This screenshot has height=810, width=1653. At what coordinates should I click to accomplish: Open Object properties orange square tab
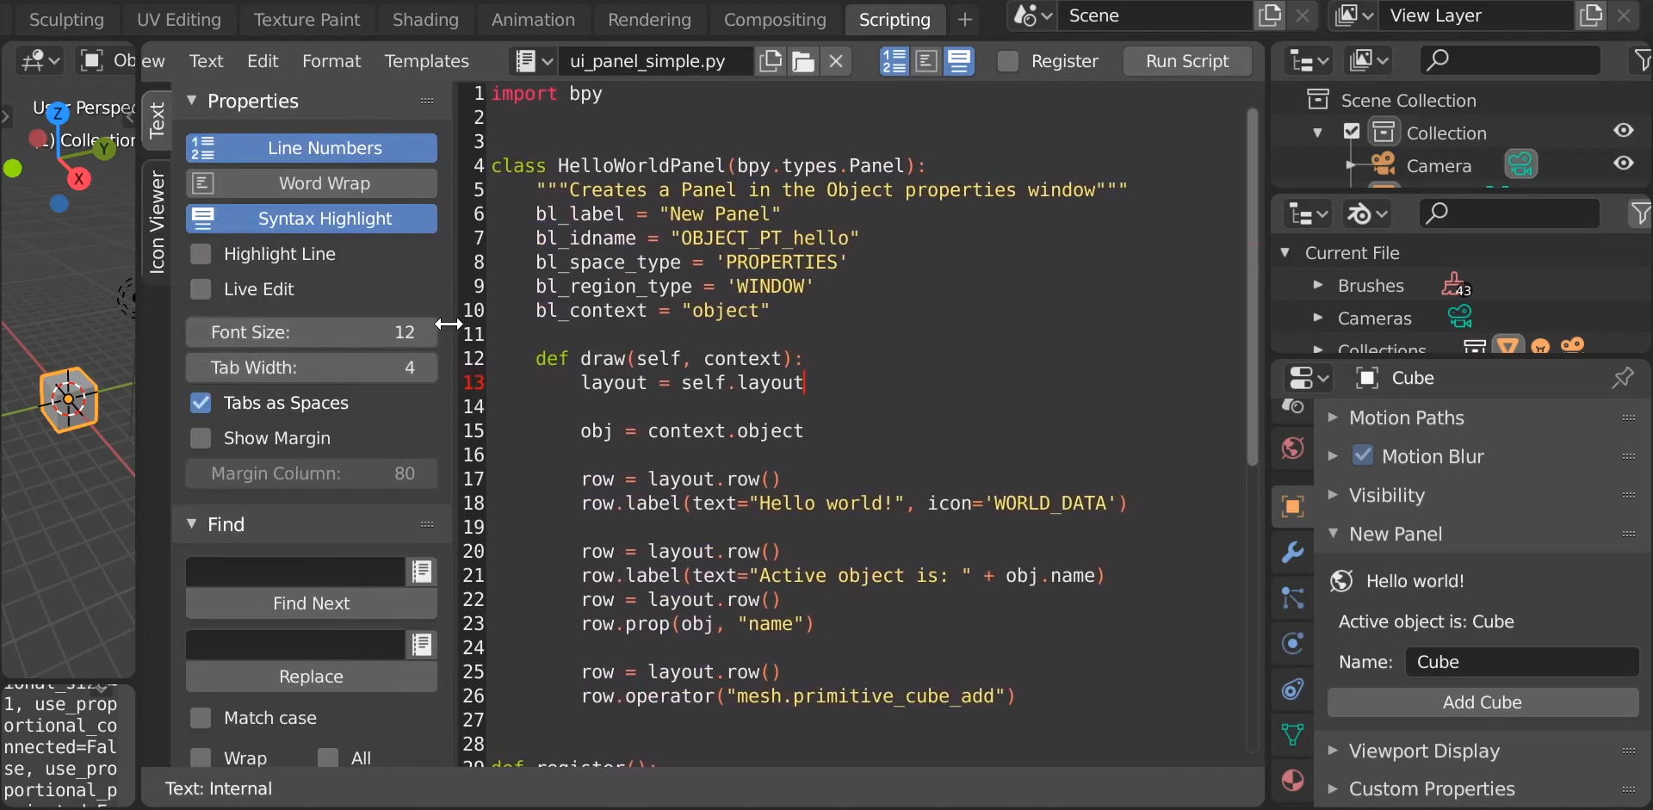coord(1292,507)
